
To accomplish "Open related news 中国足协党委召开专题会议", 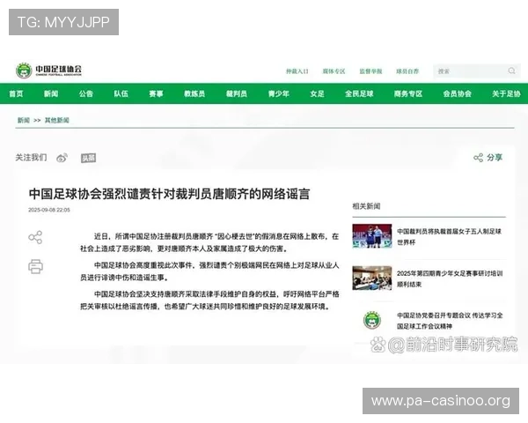I will [450, 321].
